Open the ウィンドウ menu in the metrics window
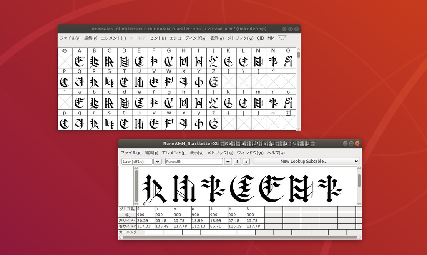The height and width of the screenshot is (255, 427). [250, 153]
